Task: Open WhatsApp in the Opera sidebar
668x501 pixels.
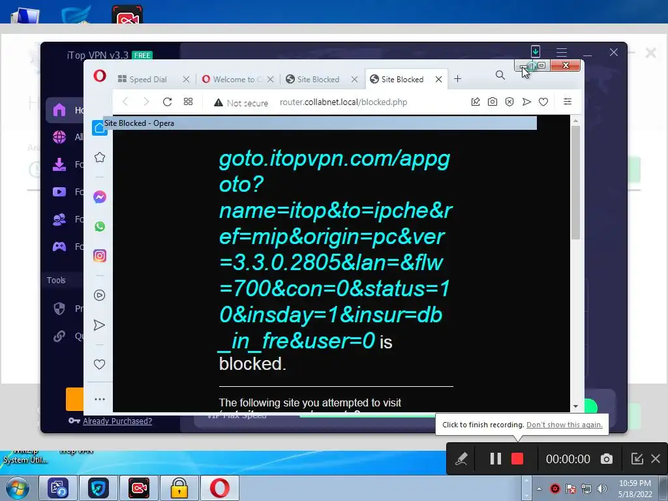Action: click(100, 226)
